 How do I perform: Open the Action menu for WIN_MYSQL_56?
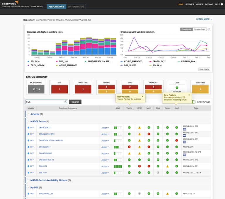(x=105, y=194)
